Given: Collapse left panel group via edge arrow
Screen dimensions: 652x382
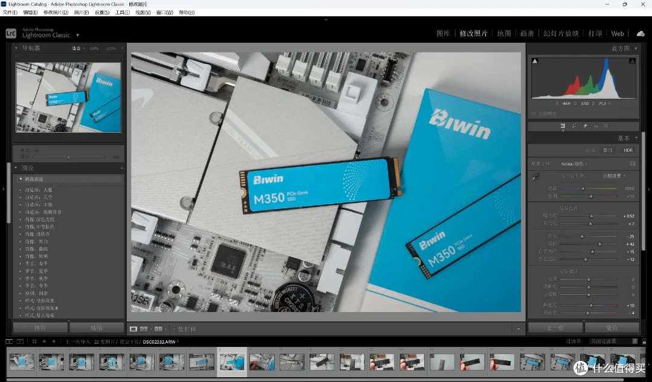Looking at the screenshot, I should pyautogui.click(x=3, y=189).
